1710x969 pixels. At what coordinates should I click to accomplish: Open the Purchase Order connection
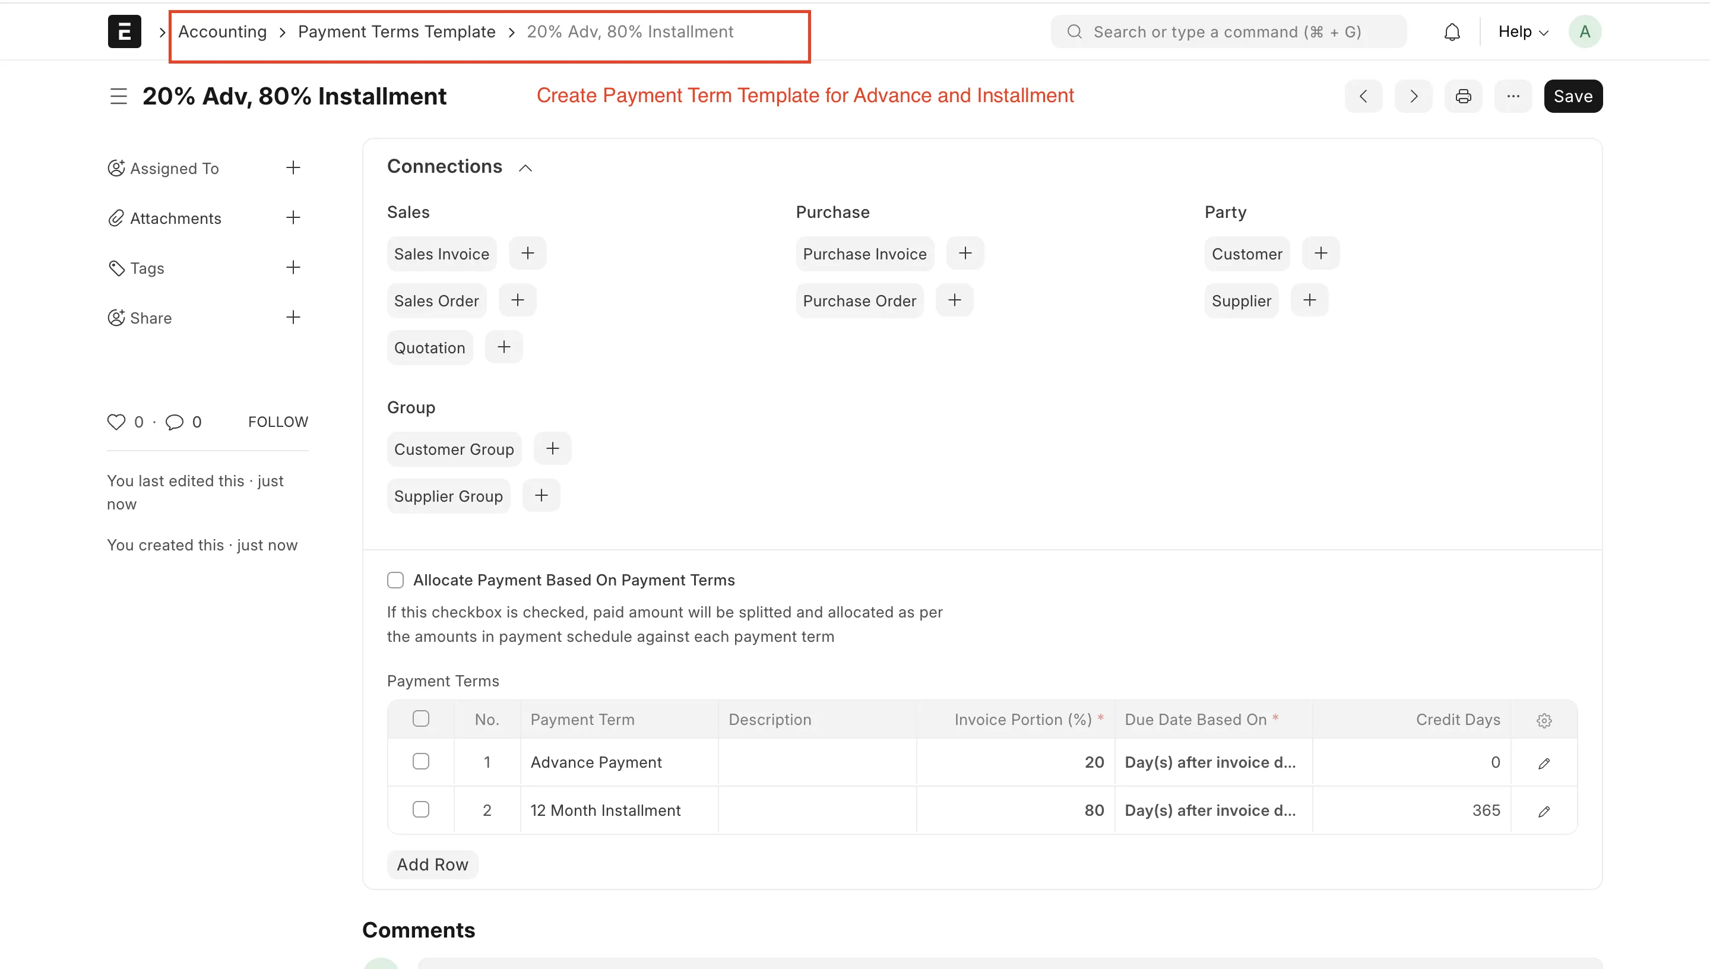[x=860, y=300]
